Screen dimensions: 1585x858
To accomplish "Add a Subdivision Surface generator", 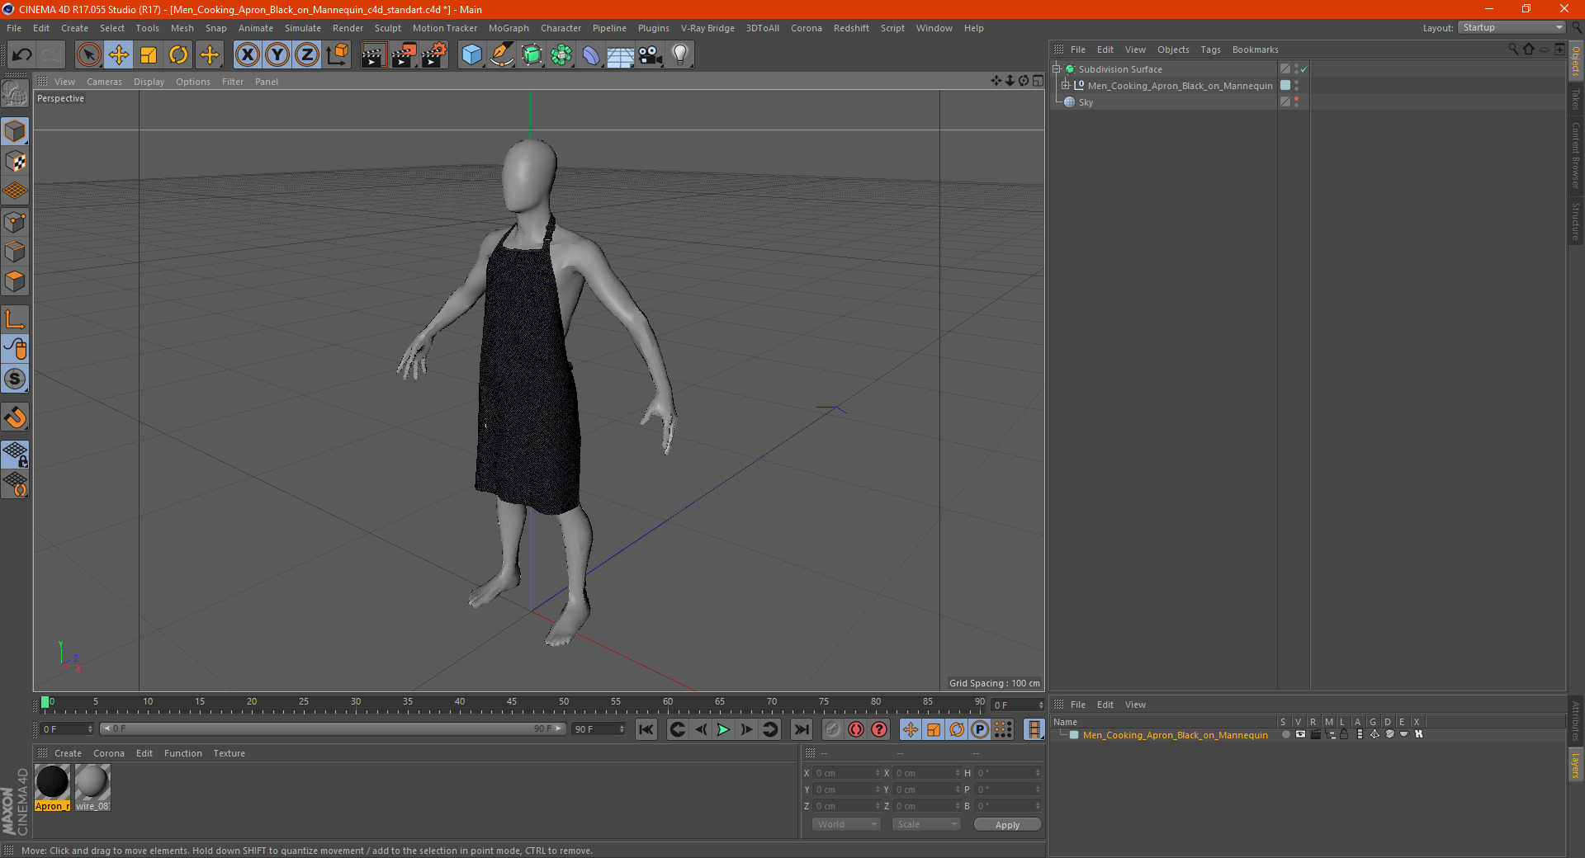I will pyautogui.click(x=532, y=55).
